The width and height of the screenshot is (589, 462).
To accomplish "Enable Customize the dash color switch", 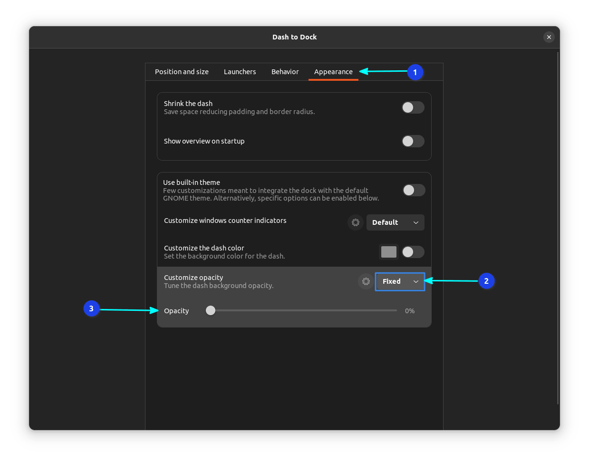I will point(413,252).
